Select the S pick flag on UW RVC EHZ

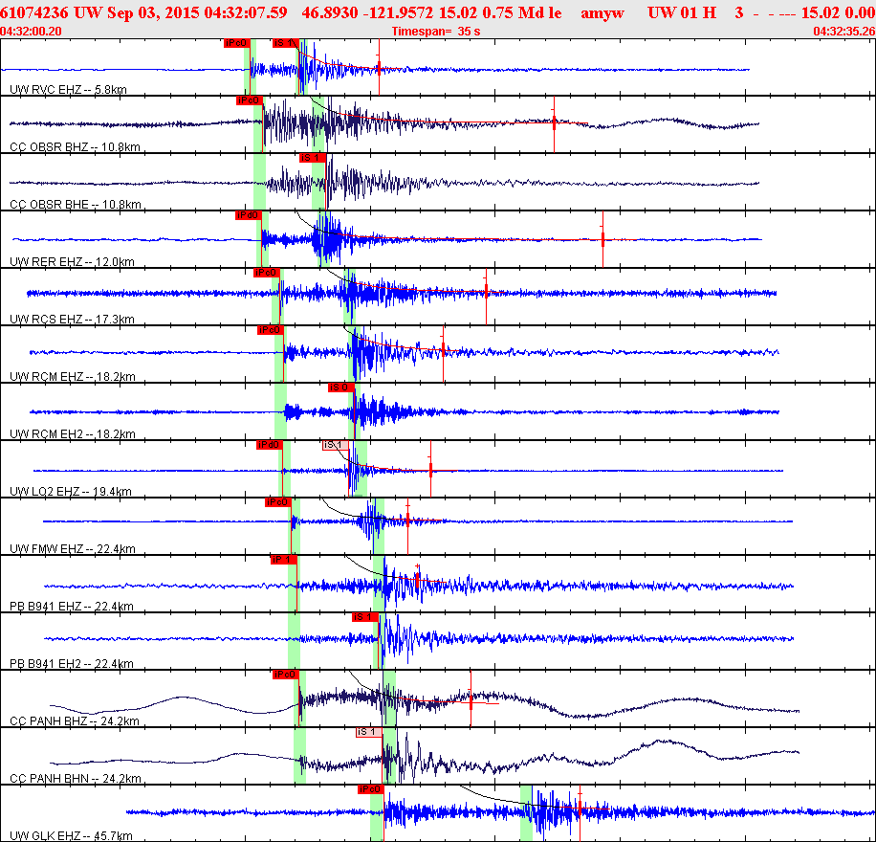click(285, 43)
